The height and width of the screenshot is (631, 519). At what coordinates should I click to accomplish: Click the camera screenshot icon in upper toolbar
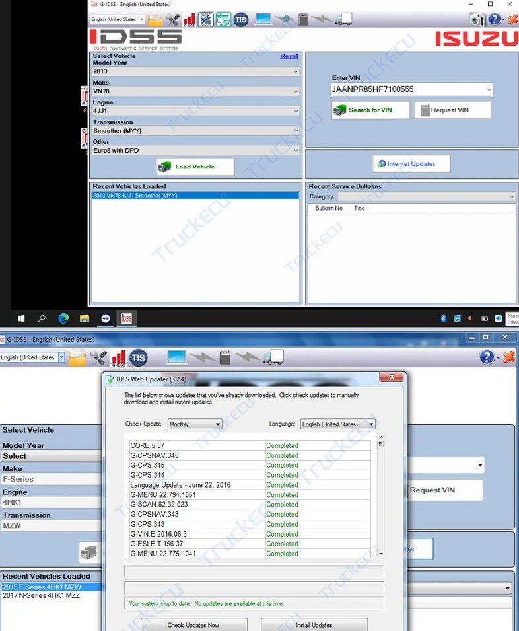click(x=476, y=19)
